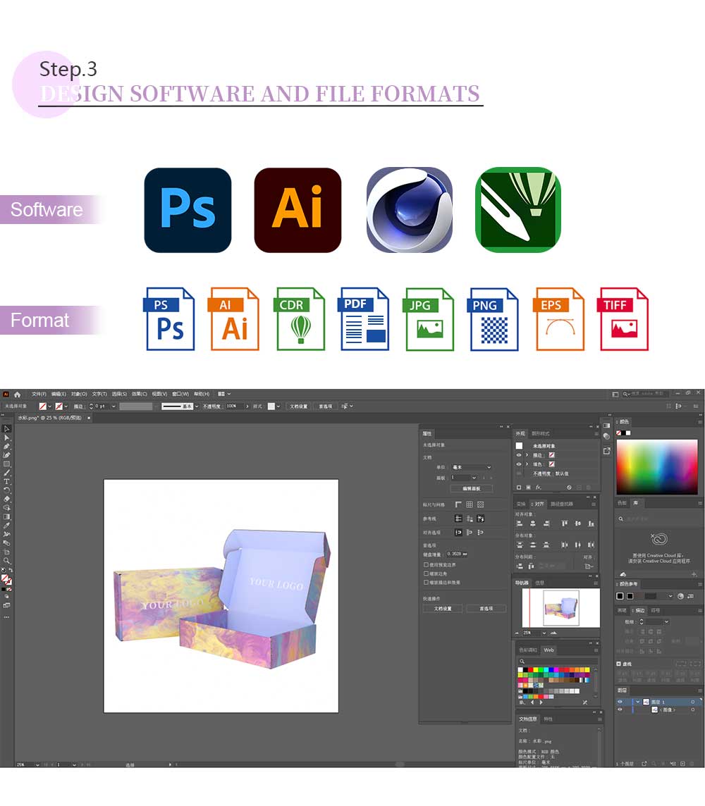This screenshot has height=806, width=705.
Task: Open the 样式 style dropdown
Action: tap(278, 406)
